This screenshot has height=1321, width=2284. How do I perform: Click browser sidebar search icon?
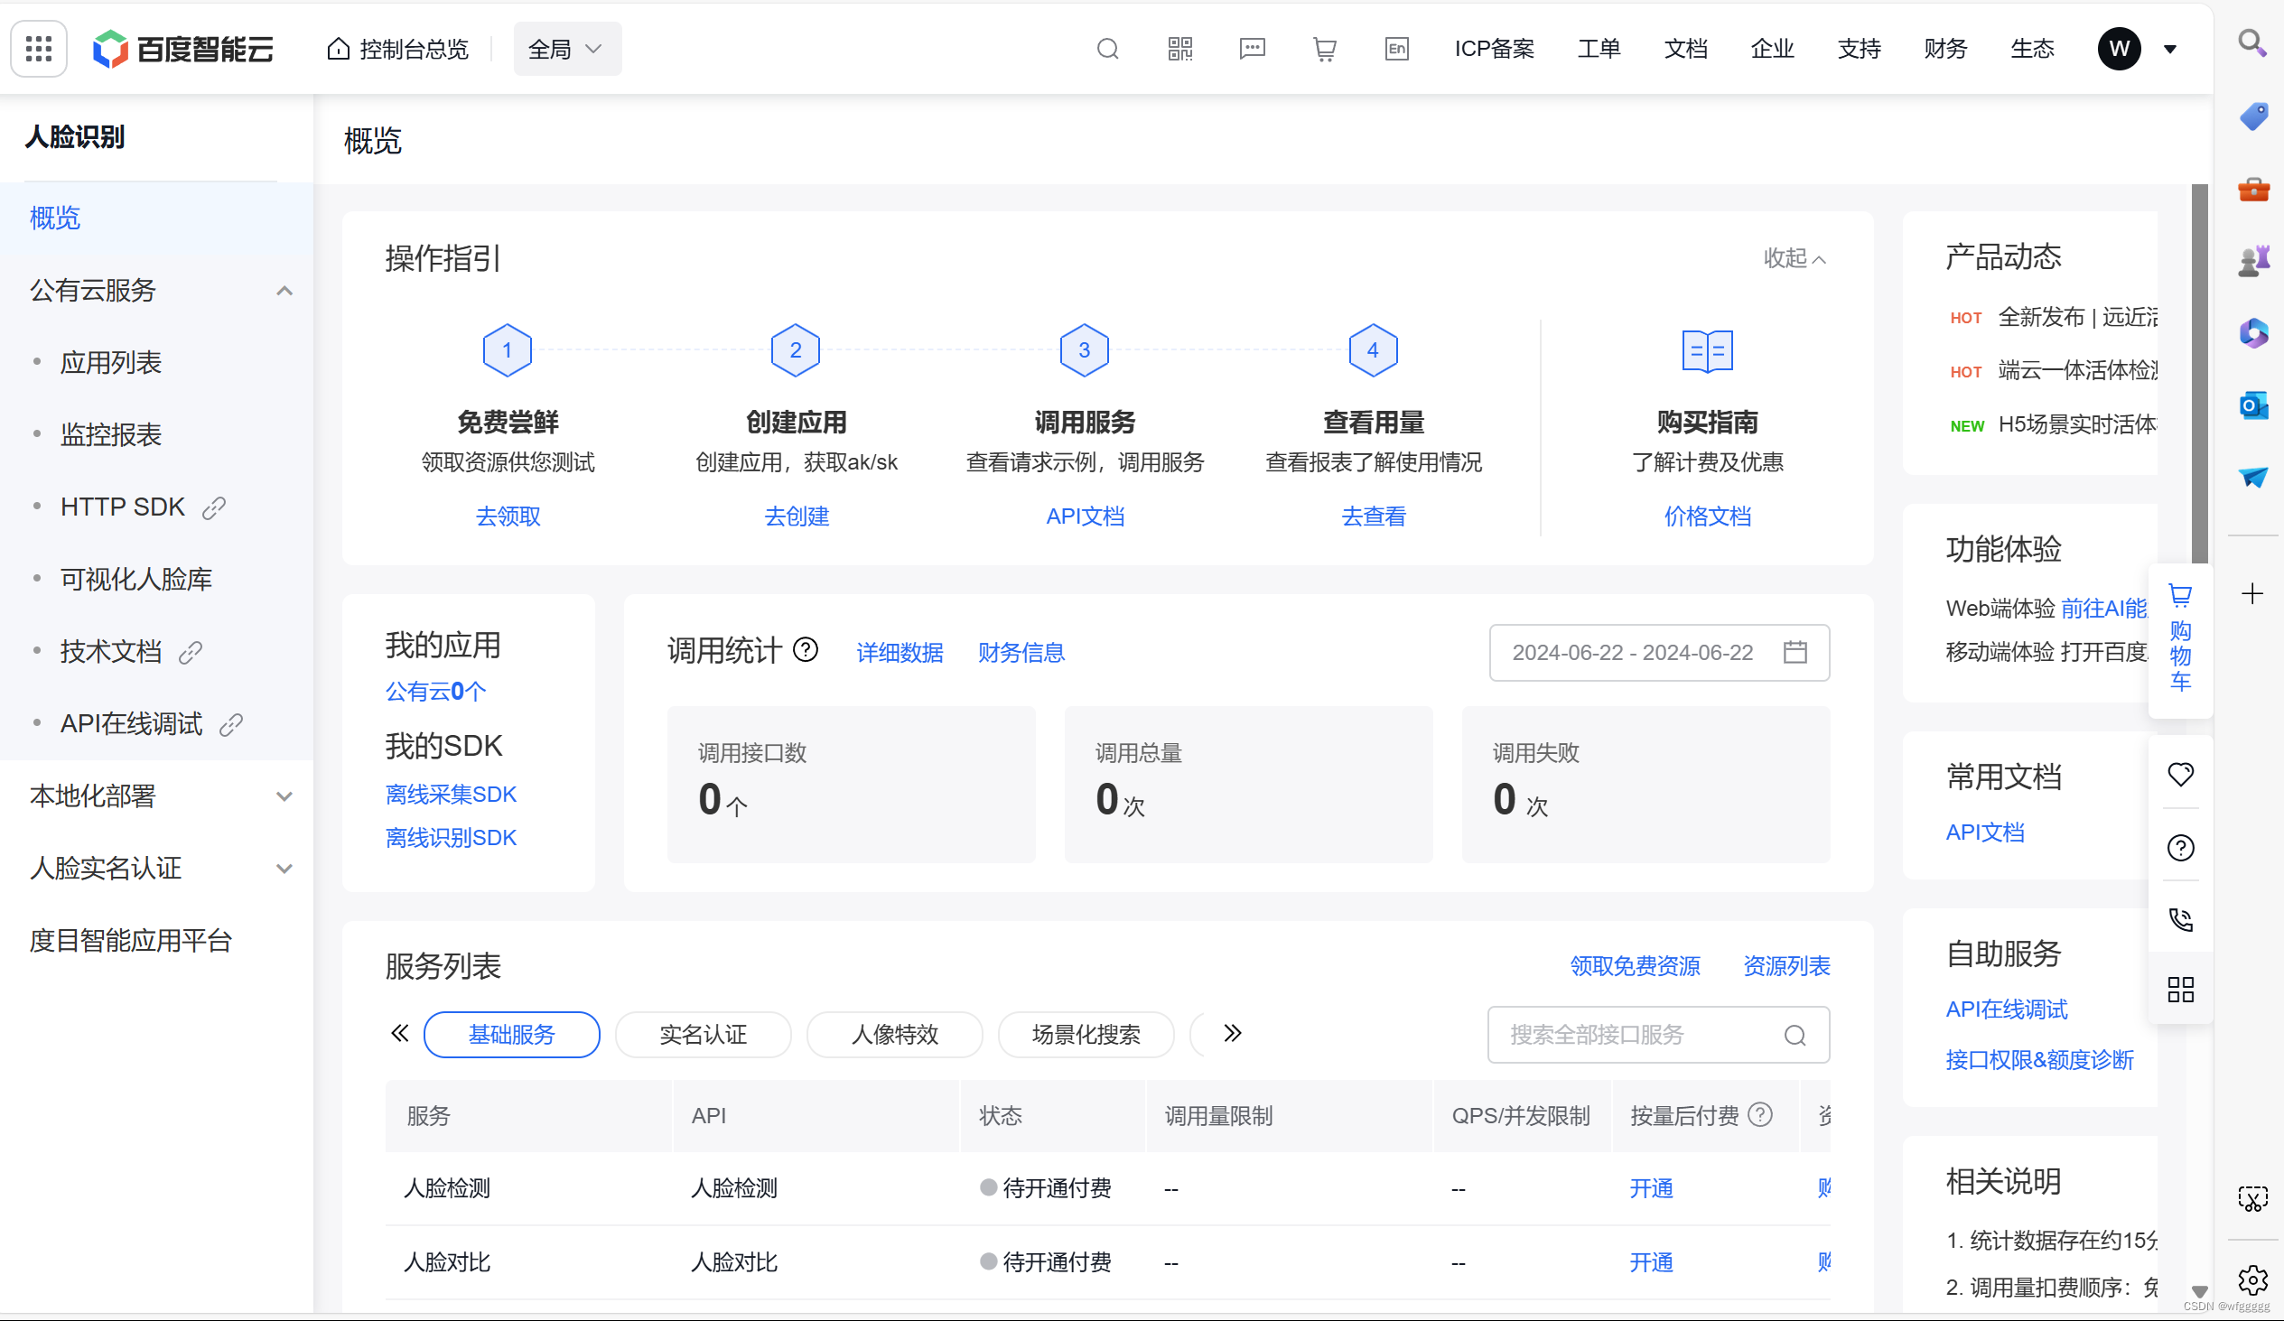(2252, 42)
